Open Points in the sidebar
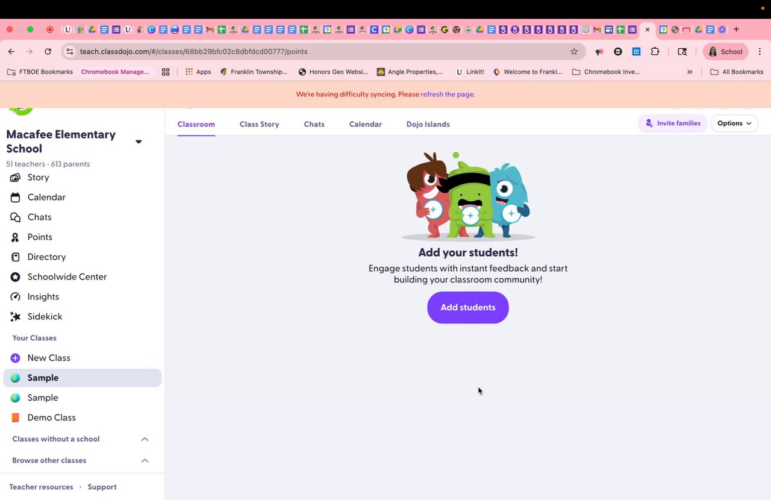The image size is (771, 500). [x=40, y=237]
